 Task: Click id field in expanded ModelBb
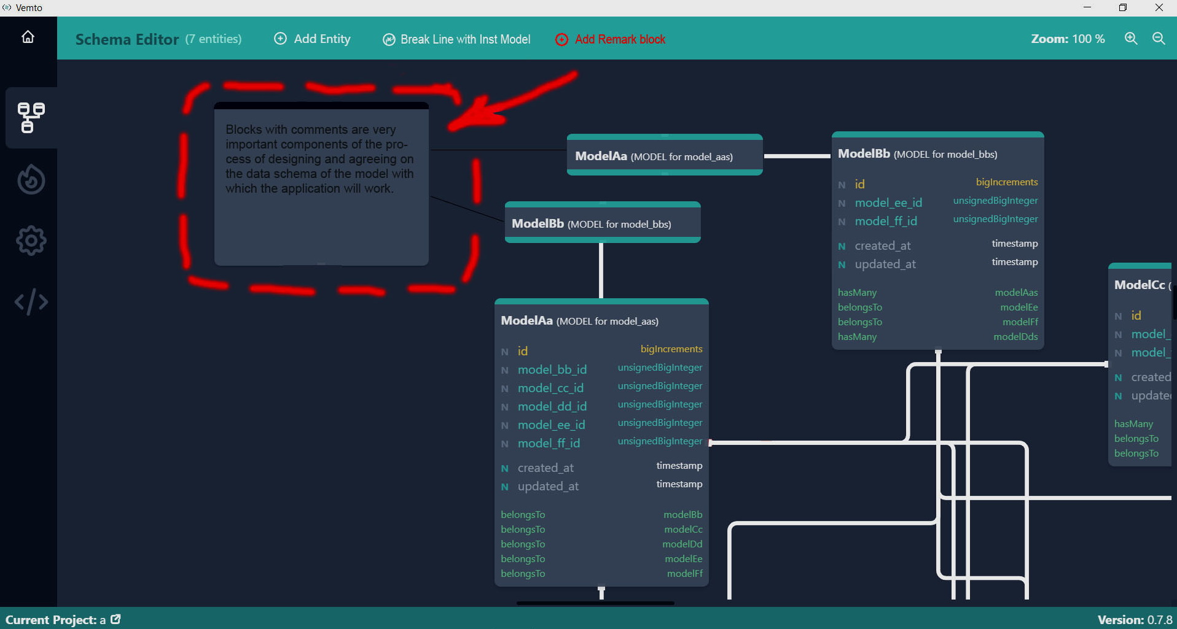click(x=938, y=184)
